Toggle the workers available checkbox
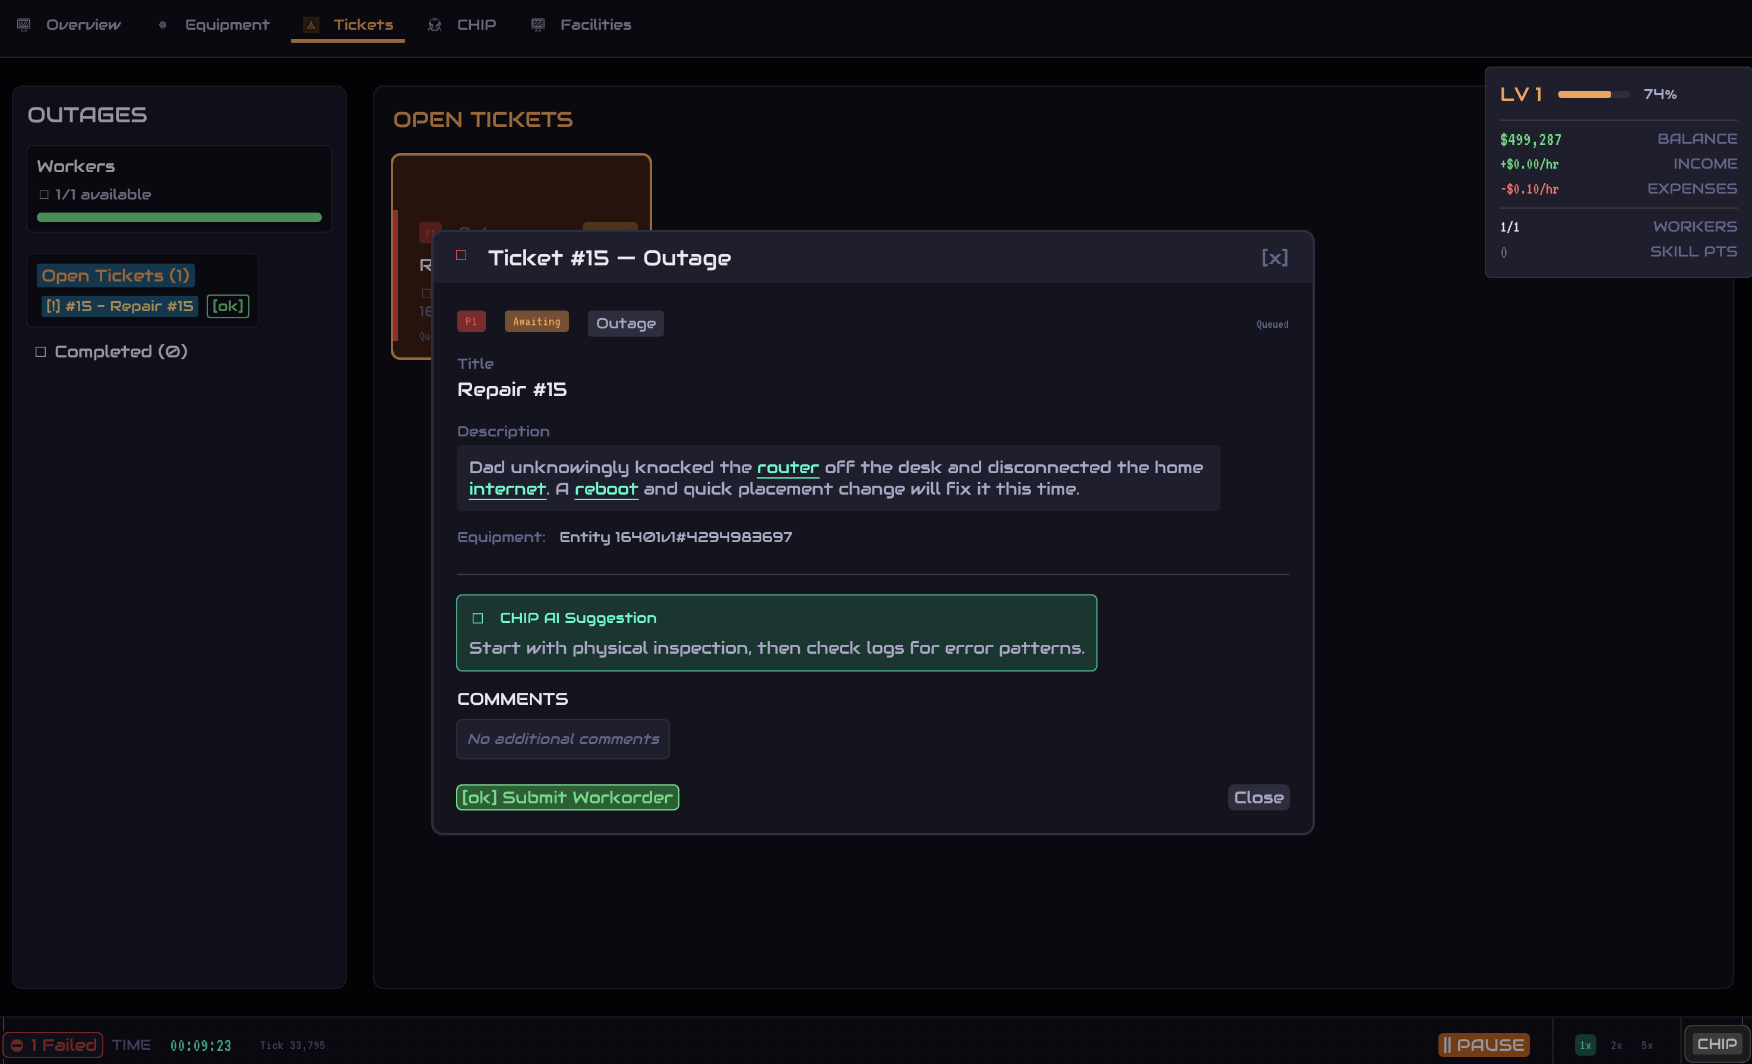 pos(44,195)
